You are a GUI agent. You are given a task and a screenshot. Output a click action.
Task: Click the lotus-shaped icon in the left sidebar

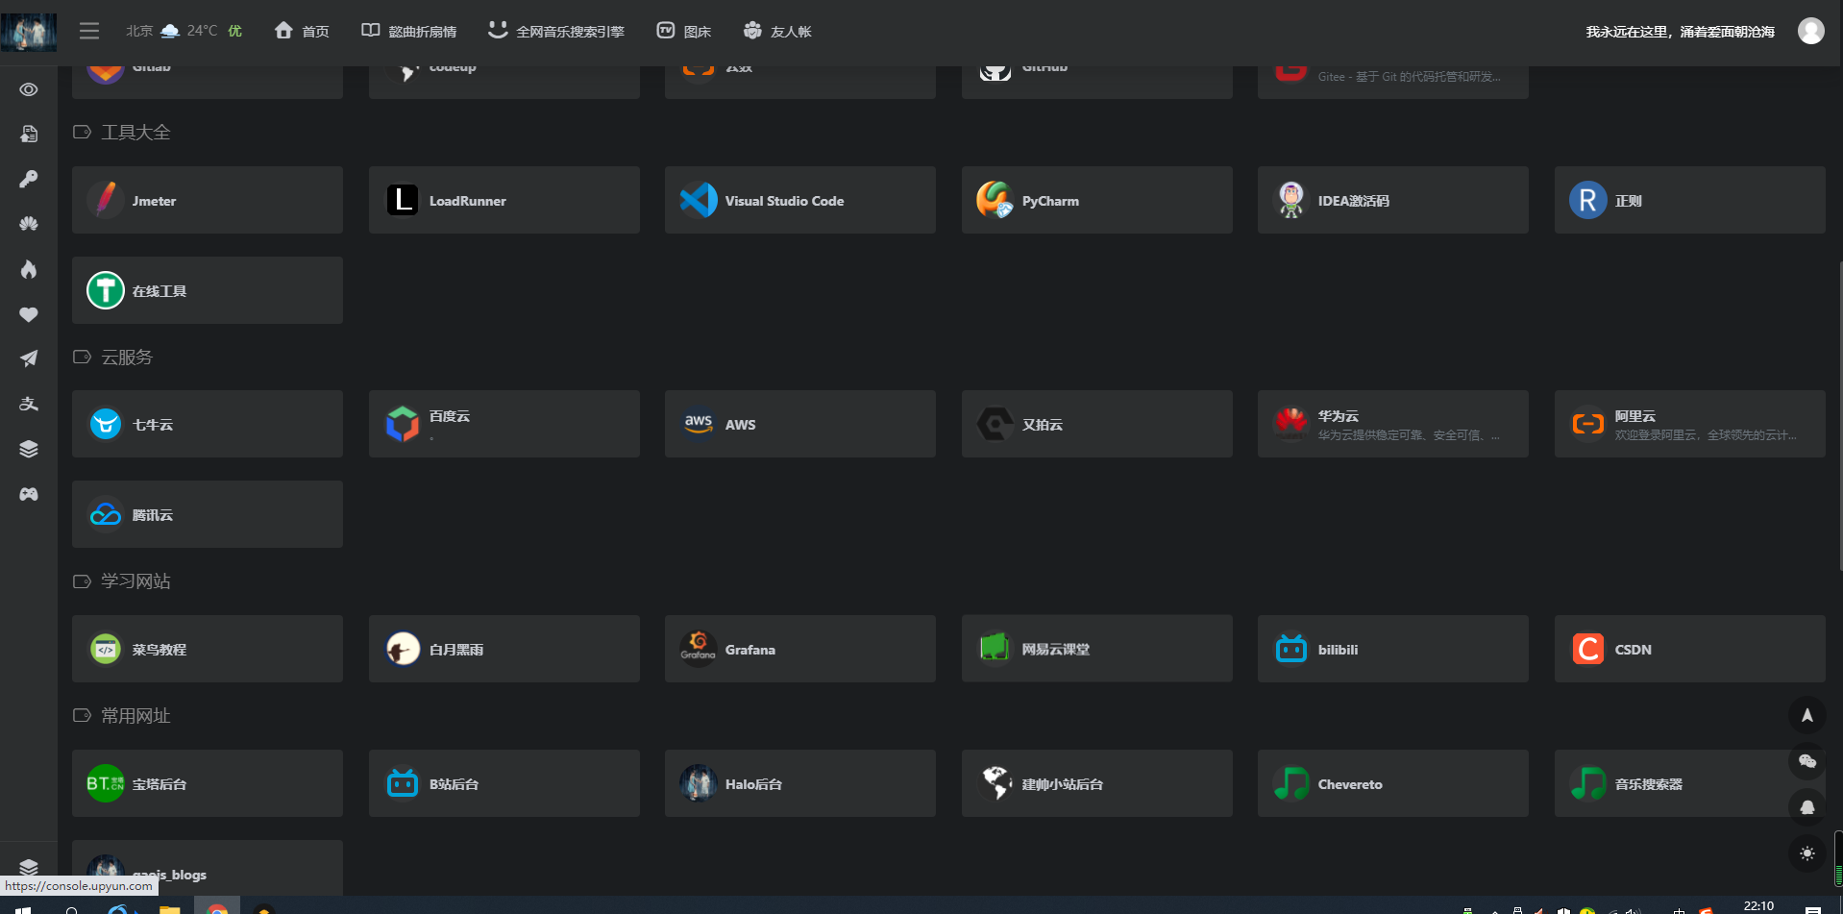(29, 224)
